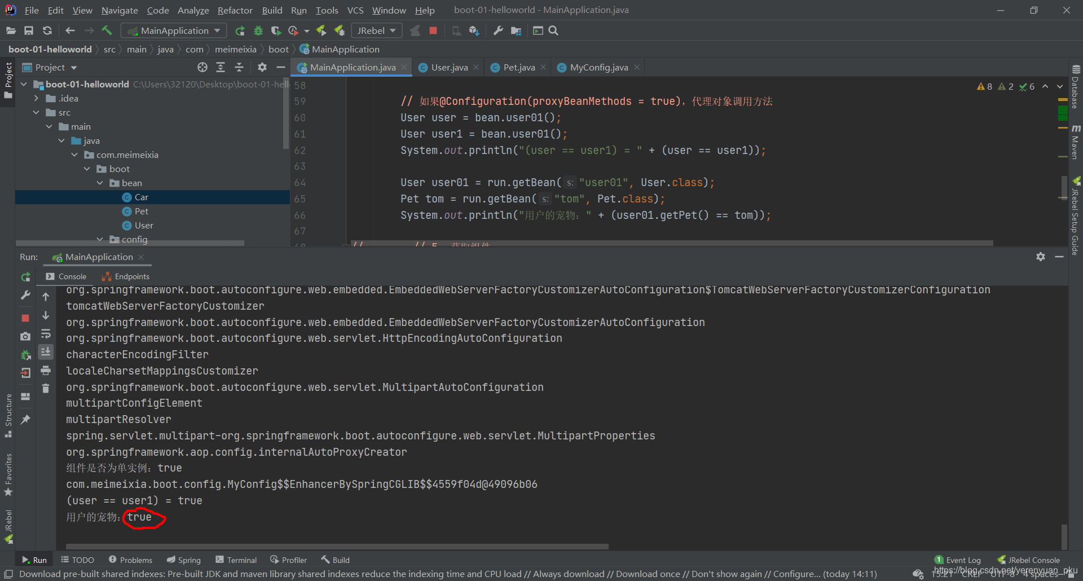Screen dimensions: 1083x581
Task: Close the Pet.java tab
Action: pos(543,67)
